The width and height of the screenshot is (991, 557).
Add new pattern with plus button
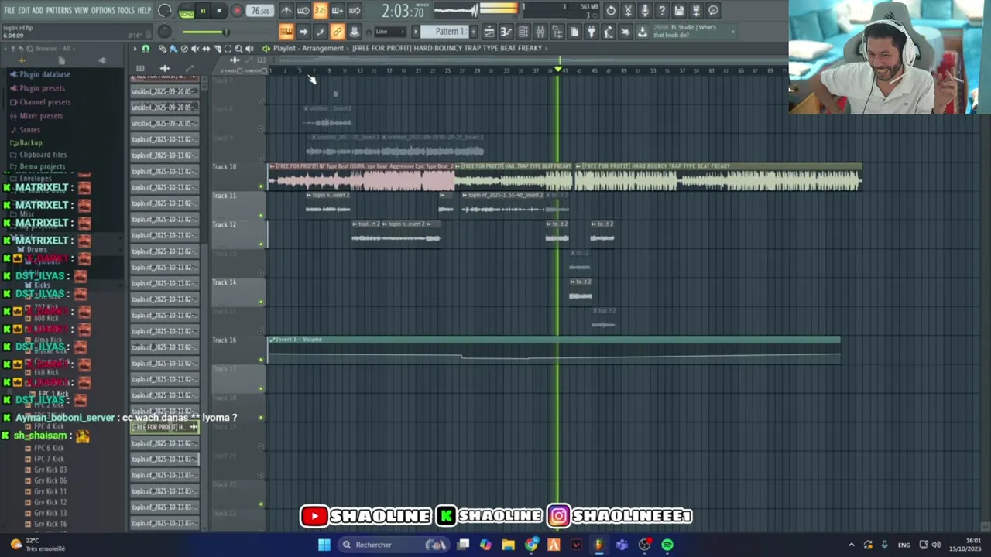(473, 32)
